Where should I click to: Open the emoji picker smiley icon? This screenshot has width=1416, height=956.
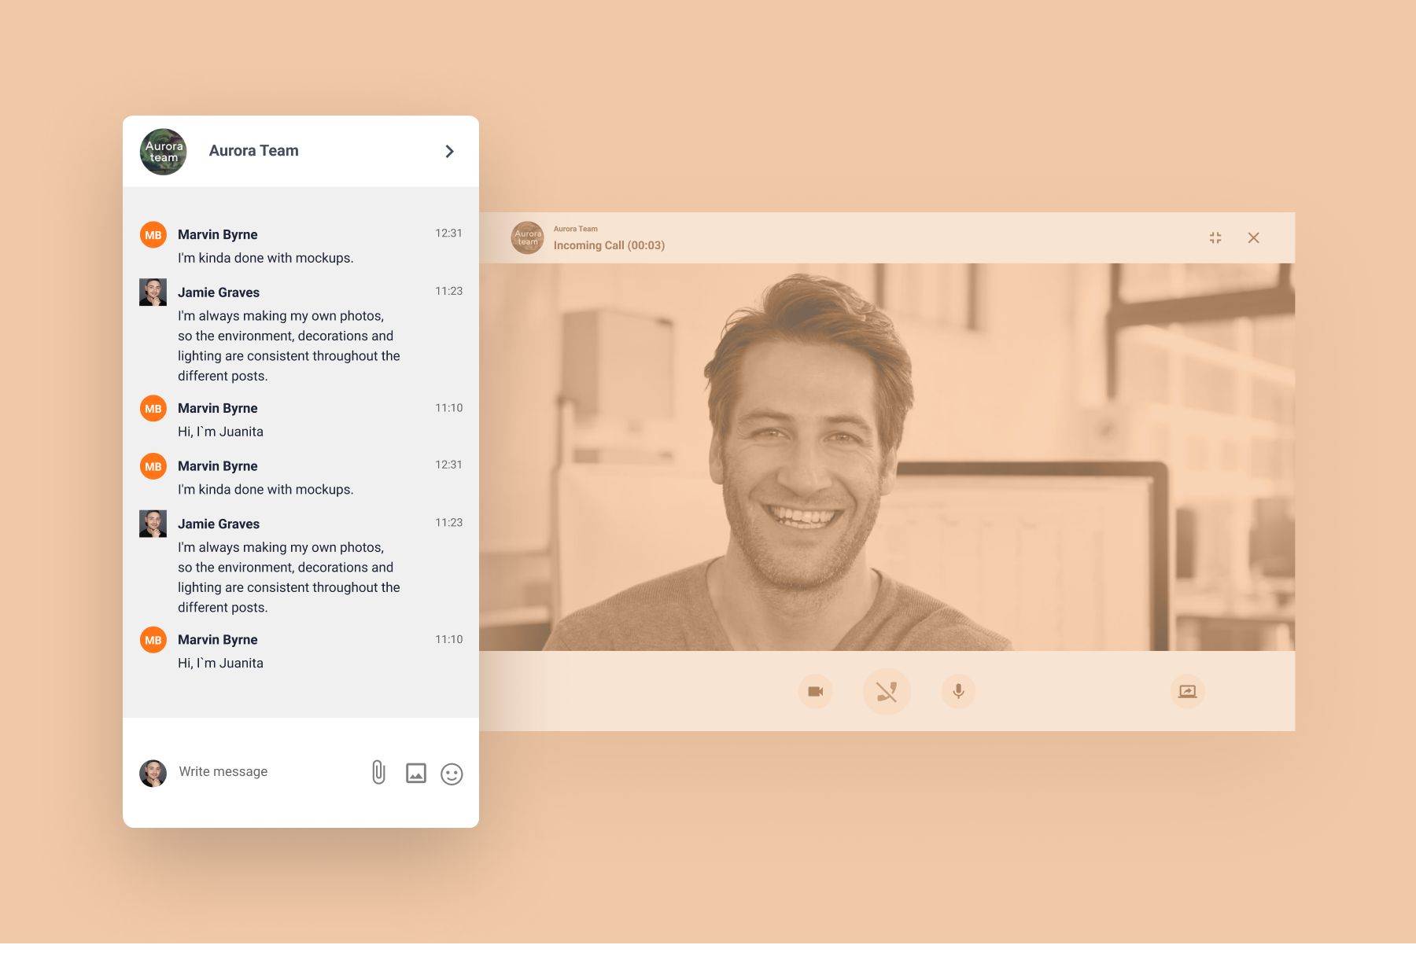coord(452,774)
